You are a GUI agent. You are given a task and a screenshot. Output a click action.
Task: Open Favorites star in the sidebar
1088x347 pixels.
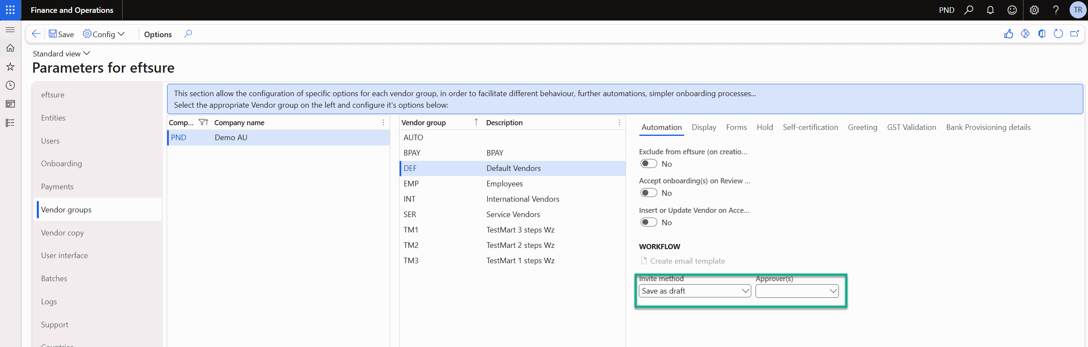[x=10, y=67]
